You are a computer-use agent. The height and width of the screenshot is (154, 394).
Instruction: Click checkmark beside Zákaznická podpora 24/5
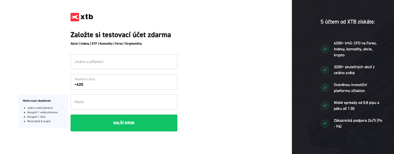tap(325, 123)
